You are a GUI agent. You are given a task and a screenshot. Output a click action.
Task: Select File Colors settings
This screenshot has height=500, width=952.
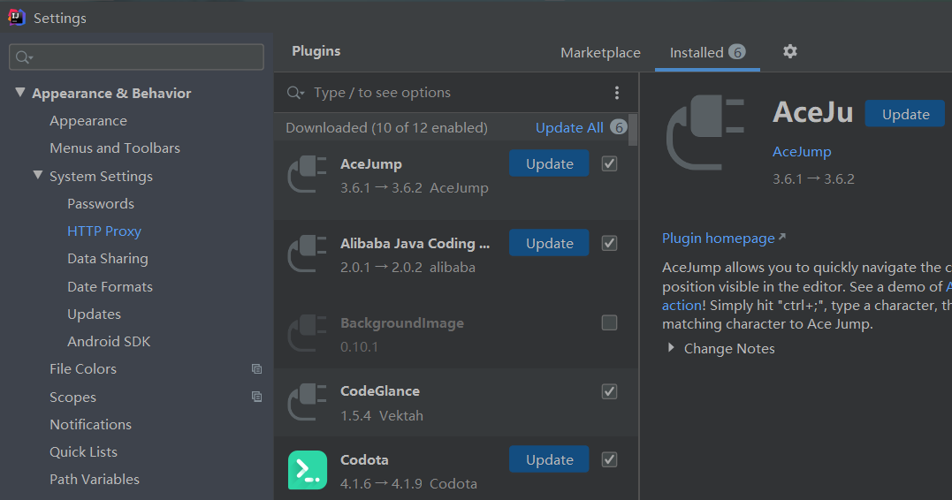82,369
